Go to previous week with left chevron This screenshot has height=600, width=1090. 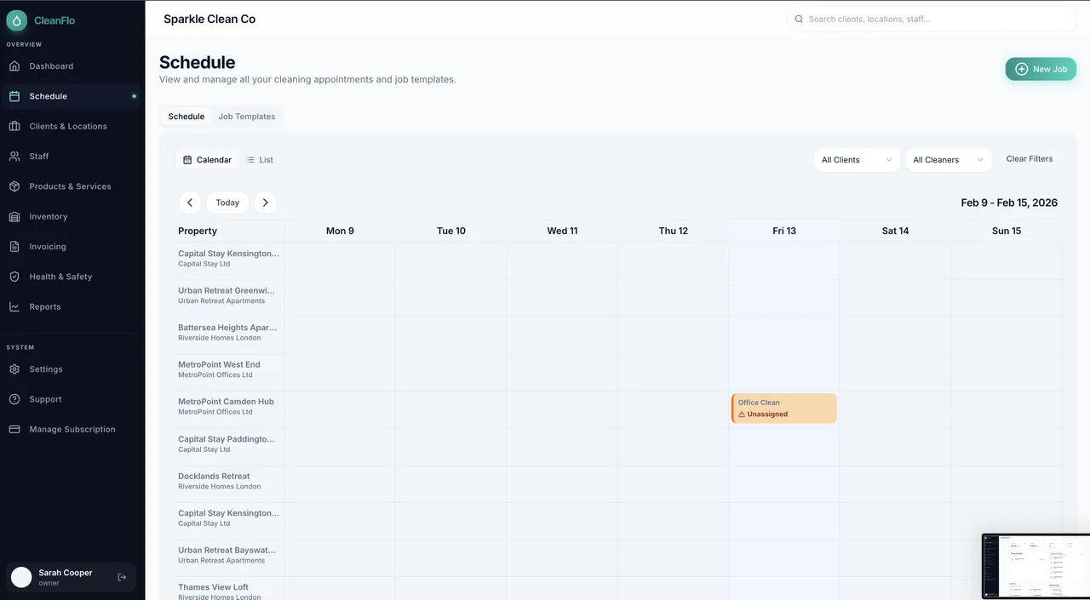tap(190, 203)
